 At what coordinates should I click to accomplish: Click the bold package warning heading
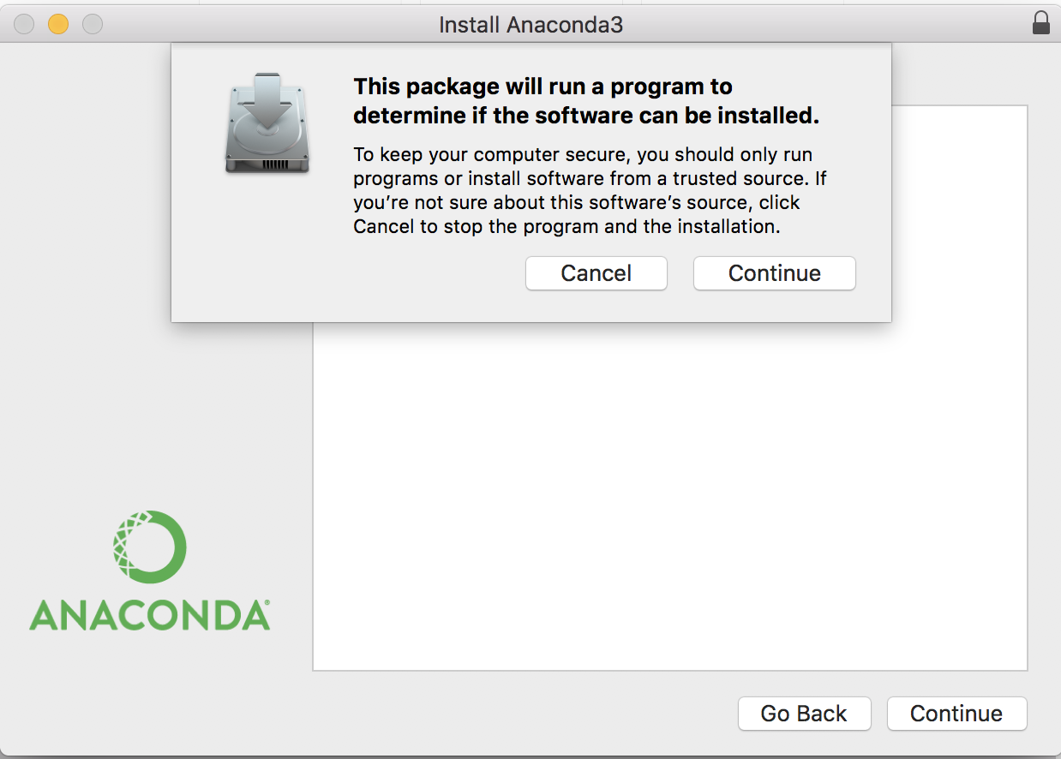point(586,101)
